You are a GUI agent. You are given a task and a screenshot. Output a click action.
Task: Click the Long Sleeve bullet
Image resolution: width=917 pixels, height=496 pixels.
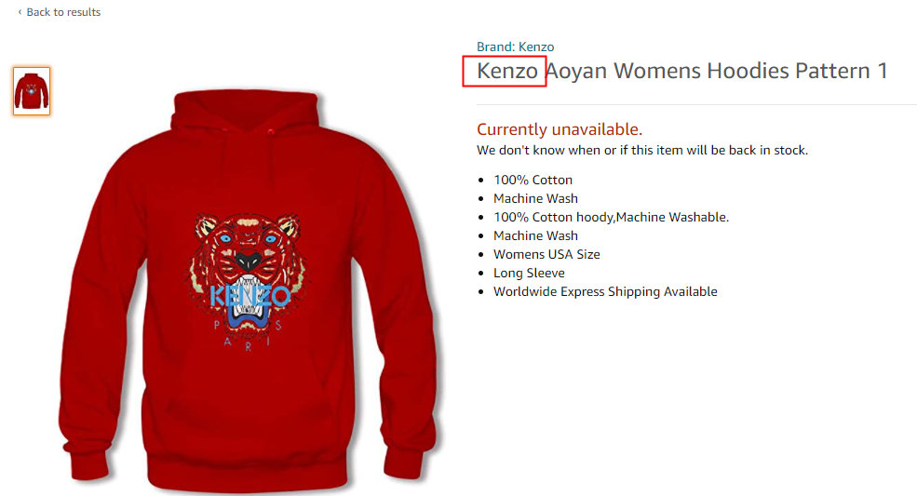click(x=530, y=274)
